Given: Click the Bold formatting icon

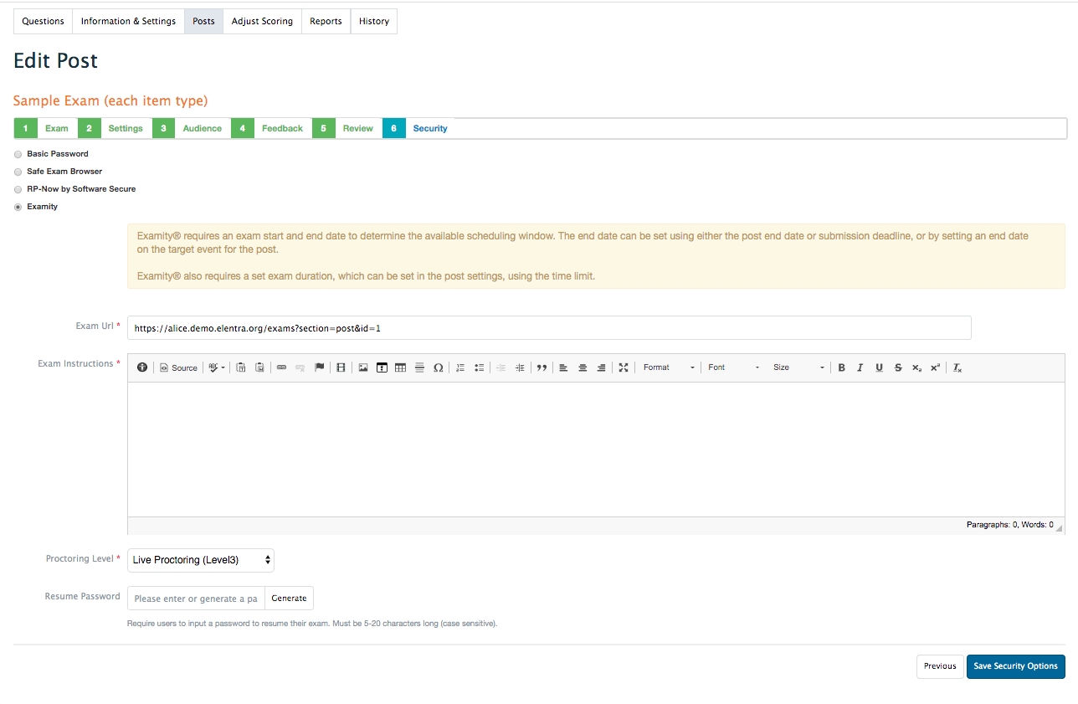Looking at the screenshot, I should click(841, 367).
